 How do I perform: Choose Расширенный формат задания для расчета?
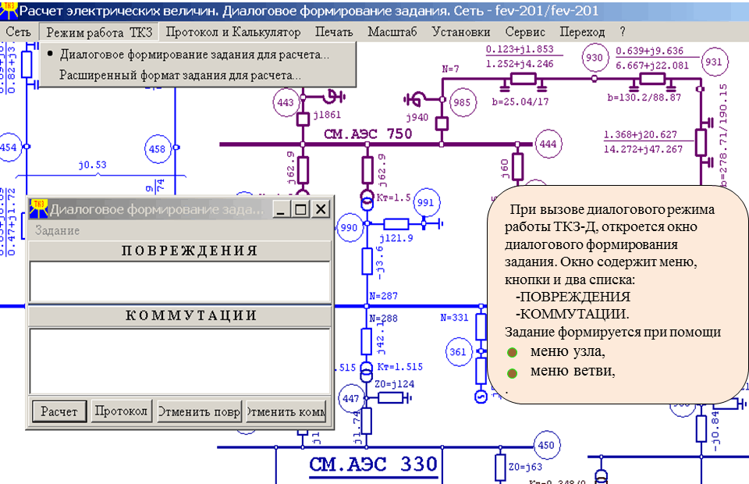pos(180,76)
